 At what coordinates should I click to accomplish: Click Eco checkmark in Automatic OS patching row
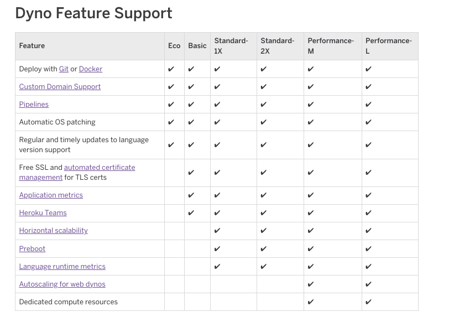[x=171, y=122]
